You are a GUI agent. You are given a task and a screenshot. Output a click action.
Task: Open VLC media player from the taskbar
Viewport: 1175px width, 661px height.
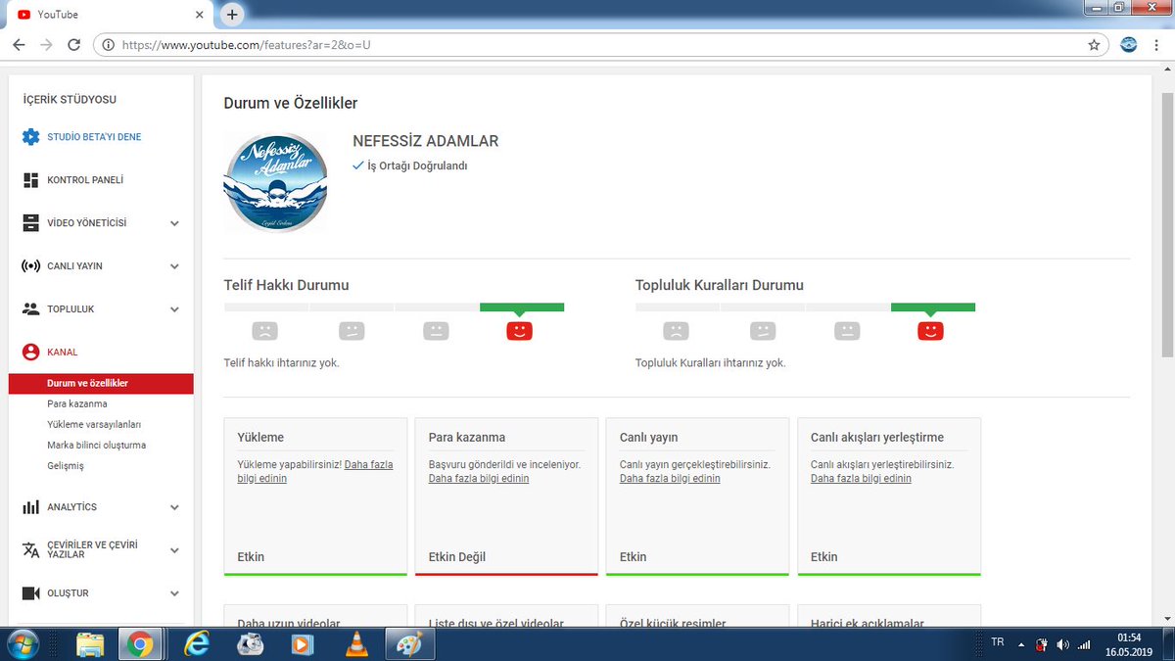pos(357,644)
